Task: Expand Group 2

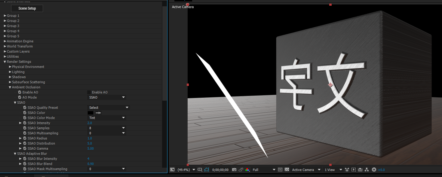Action: click(x=5, y=21)
